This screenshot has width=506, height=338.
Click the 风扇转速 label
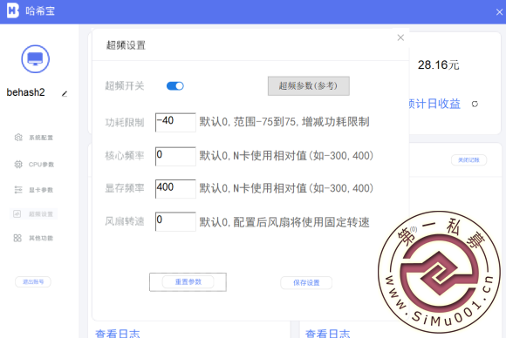tap(125, 221)
